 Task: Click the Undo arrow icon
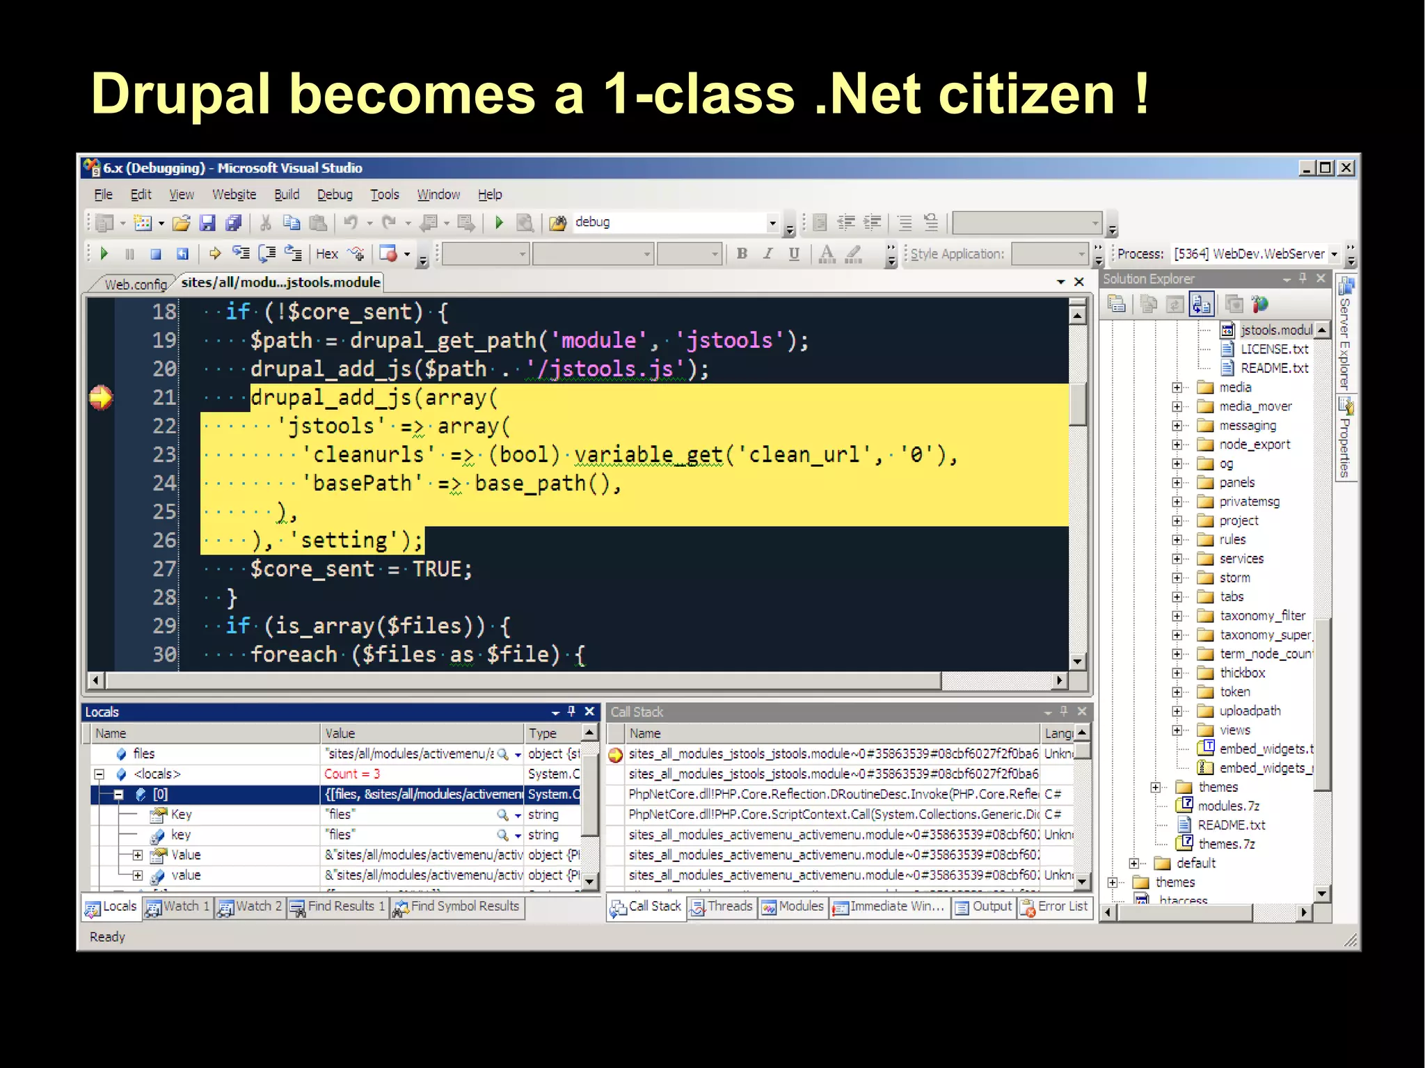point(351,223)
